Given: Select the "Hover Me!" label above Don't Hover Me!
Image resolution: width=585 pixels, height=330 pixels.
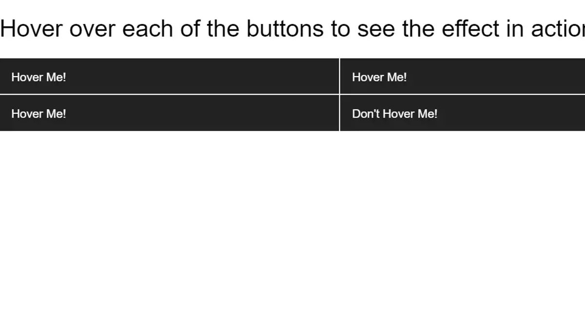Looking at the screenshot, I should click(x=379, y=77).
